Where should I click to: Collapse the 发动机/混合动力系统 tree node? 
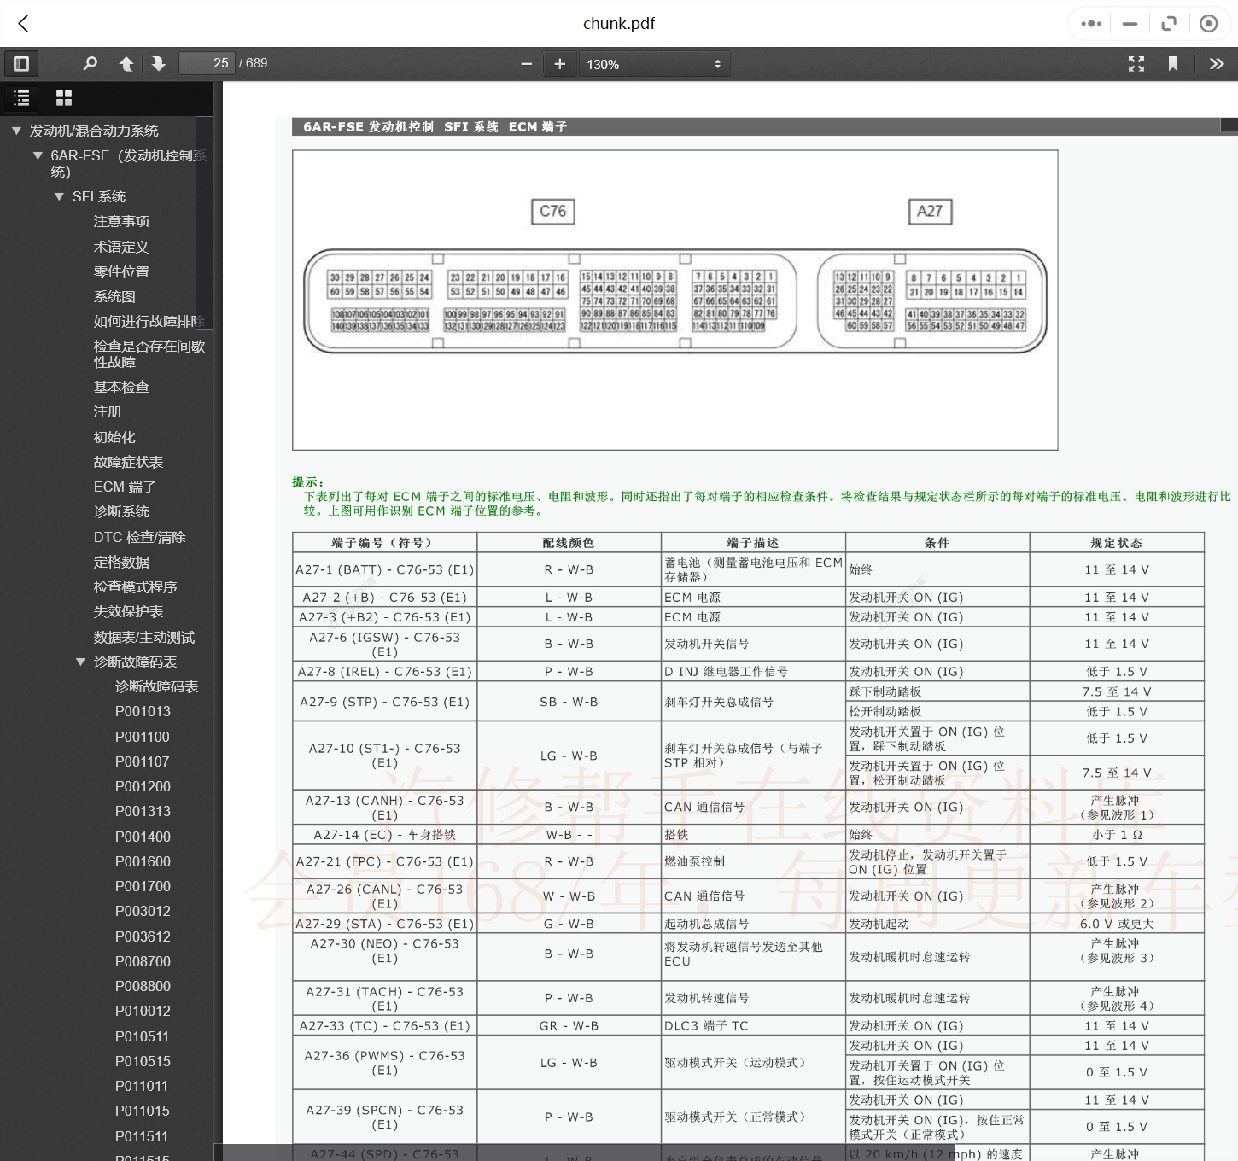click(x=16, y=131)
